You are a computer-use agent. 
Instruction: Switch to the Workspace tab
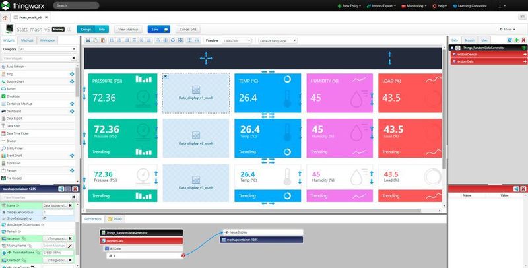point(47,40)
